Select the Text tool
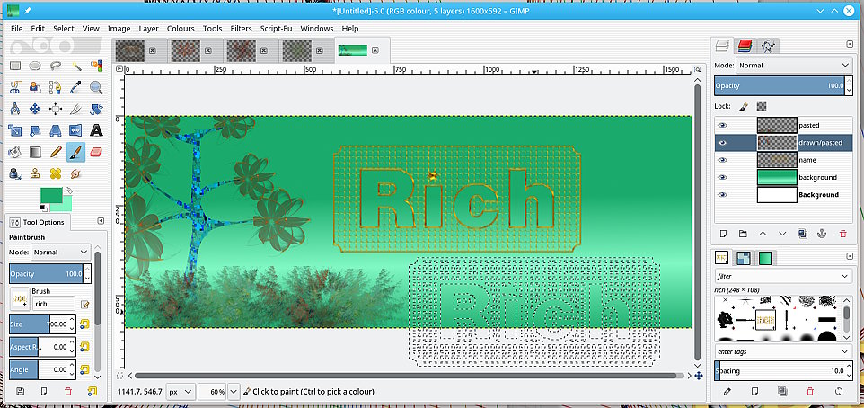864x408 pixels. [96, 129]
